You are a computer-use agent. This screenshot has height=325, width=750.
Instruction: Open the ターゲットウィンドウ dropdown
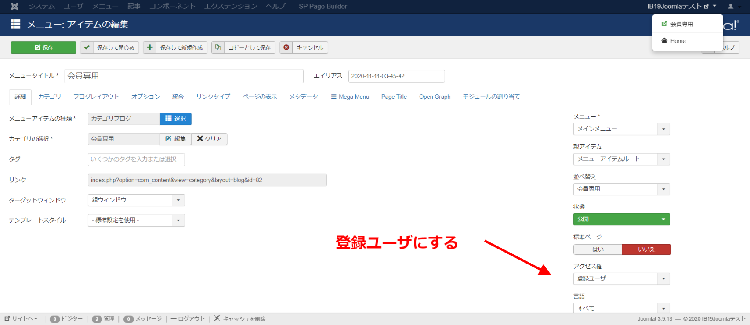tap(136, 200)
